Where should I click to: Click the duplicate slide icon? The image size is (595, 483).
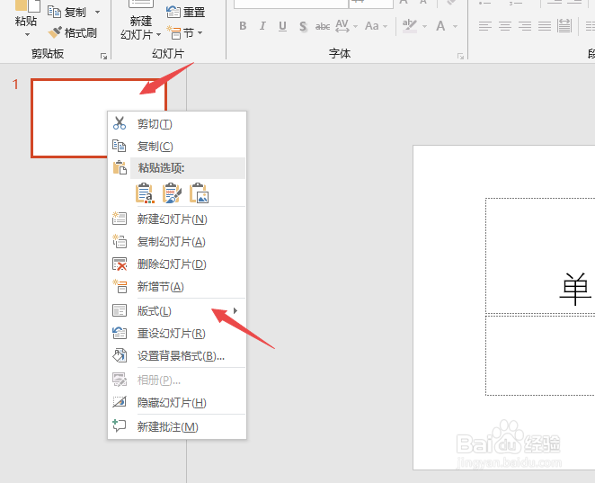(x=120, y=241)
